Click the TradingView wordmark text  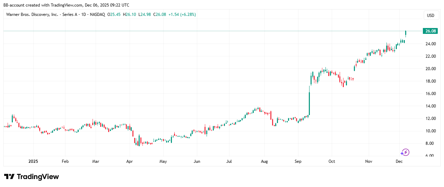[38, 177]
